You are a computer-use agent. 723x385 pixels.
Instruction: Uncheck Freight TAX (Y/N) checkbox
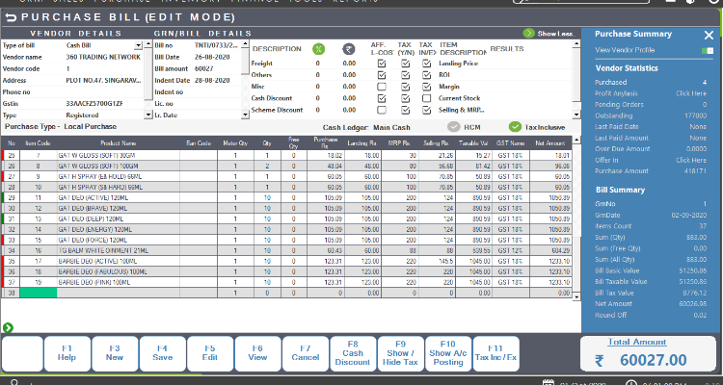pyautogui.click(x=405, y=64)
